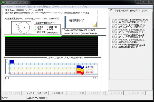This screenshot has height=102, width=154.
Task: Switch to the ベンチマーク tab
Action: point(143,11)
